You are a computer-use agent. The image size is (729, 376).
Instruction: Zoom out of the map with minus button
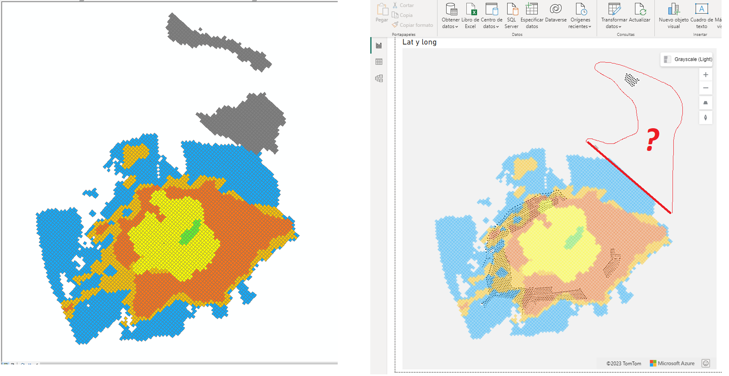705,88
